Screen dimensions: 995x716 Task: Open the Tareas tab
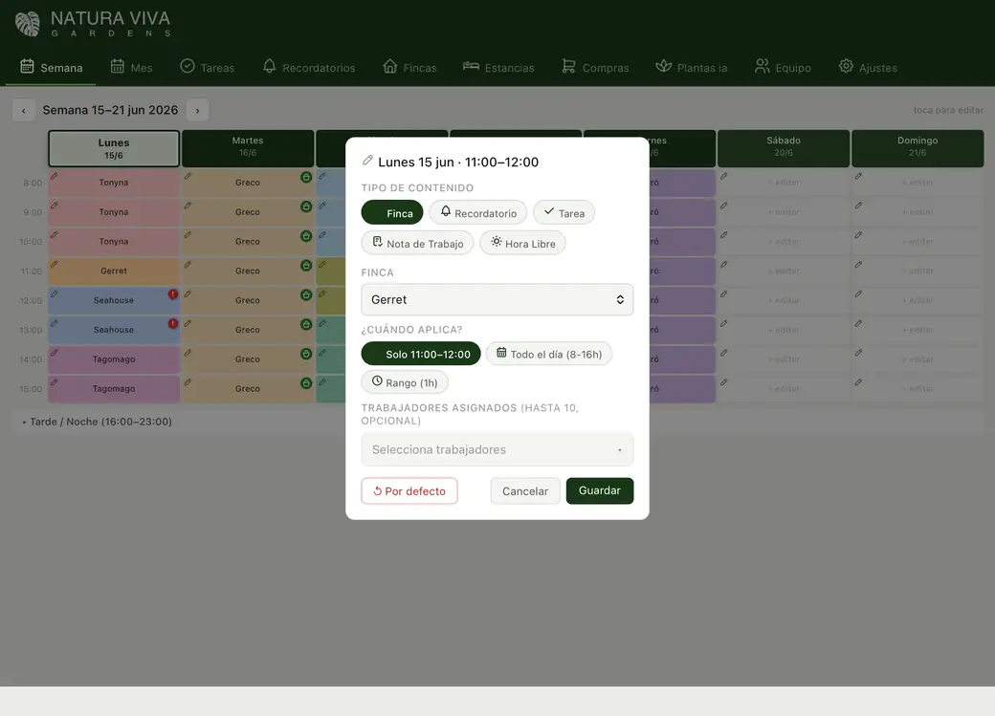coord(207,67)
